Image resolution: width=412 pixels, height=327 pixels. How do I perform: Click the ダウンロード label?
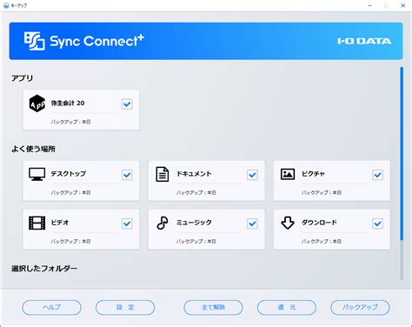pos(319,223)
